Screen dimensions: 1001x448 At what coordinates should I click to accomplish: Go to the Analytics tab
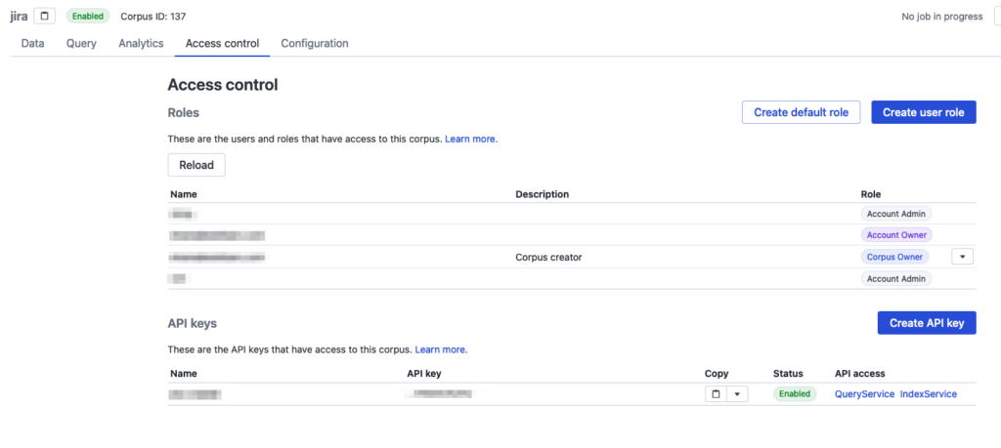click(141, 44)
